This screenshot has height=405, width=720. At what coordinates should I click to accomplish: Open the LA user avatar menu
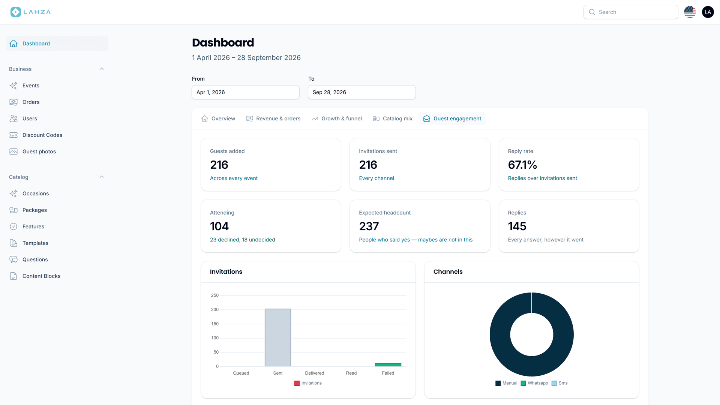[x=708, y=12]
